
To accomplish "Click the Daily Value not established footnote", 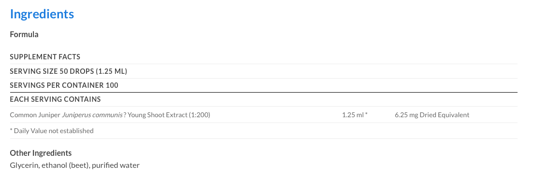I will [52, 131].
